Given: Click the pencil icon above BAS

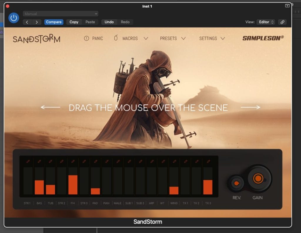Looking at the screenshot, I should pyautogui.click(x=39, y=161).
